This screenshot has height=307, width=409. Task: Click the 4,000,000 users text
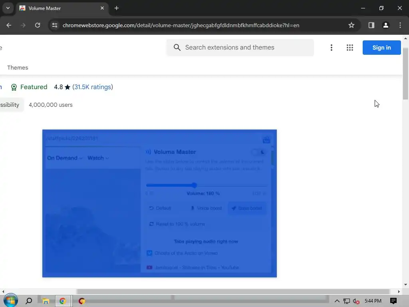pos(51,105)
